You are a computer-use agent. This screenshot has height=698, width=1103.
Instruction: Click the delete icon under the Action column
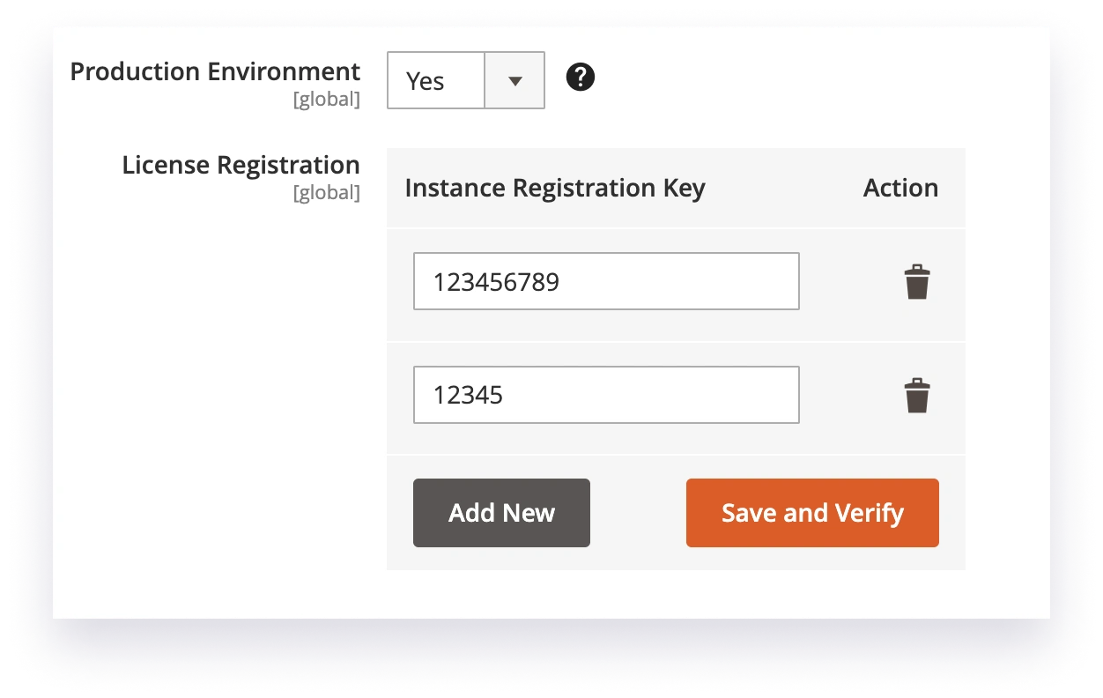(917, 281)
